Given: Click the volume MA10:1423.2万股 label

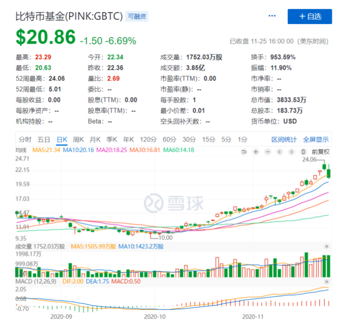Looking at the screenshot, I should [x=141, y=246].
